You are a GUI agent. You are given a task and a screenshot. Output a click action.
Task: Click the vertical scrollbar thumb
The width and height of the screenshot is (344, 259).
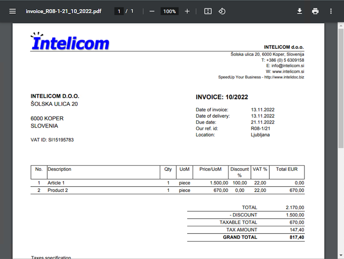tap(341, 88)
